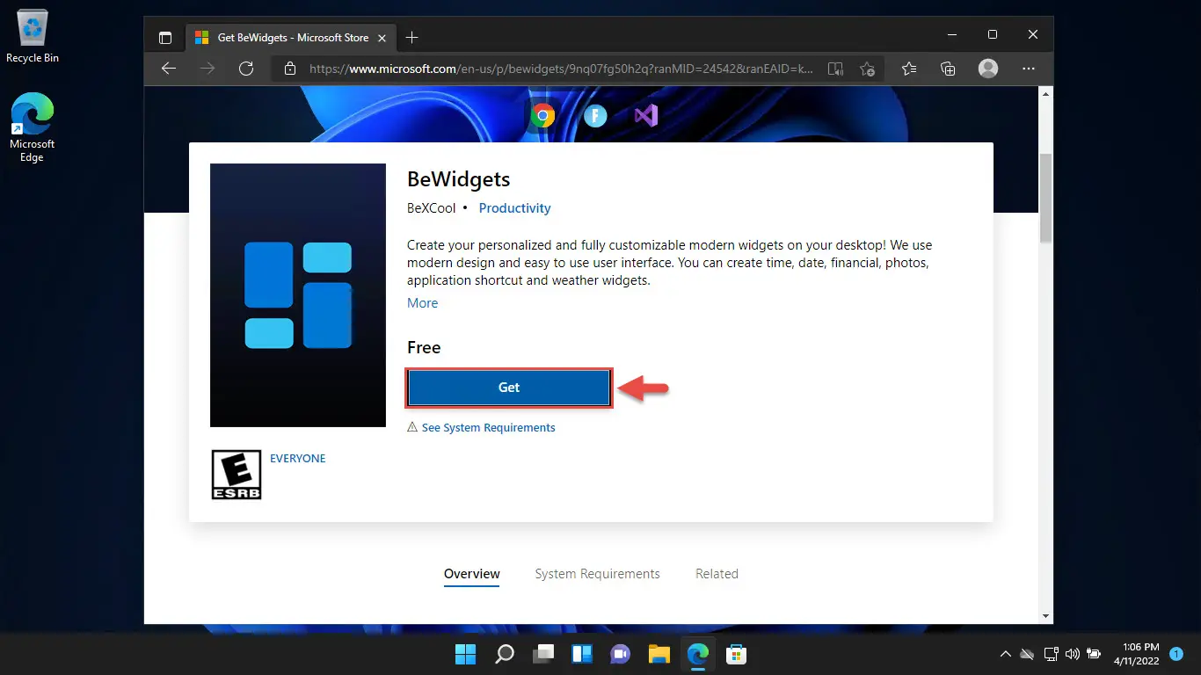The width and height of the screenshot is (1201, 675).
Task: Click the Edge icon on the taskbar
Action: click(x=697, y=654)
